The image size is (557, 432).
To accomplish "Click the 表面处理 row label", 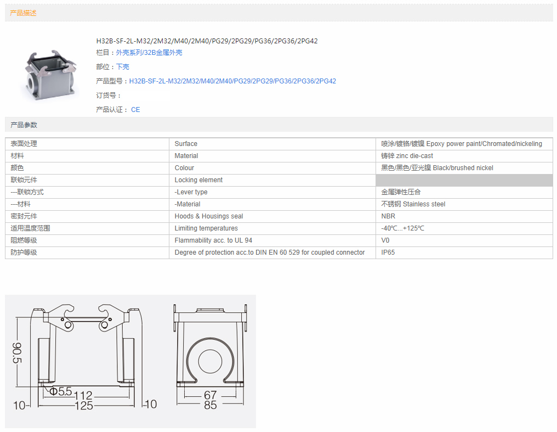I will [24, 144].
